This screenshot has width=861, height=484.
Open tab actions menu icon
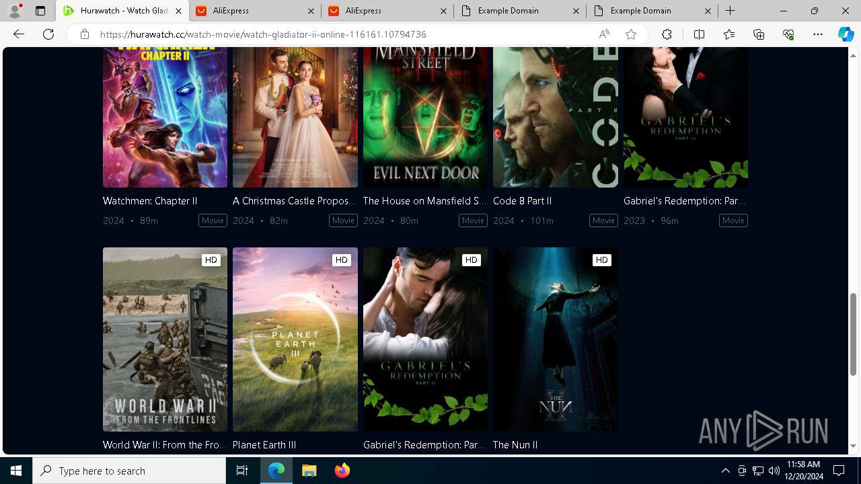[x=40, y=11]
